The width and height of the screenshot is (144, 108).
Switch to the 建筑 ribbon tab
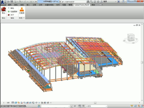(10, 5)
